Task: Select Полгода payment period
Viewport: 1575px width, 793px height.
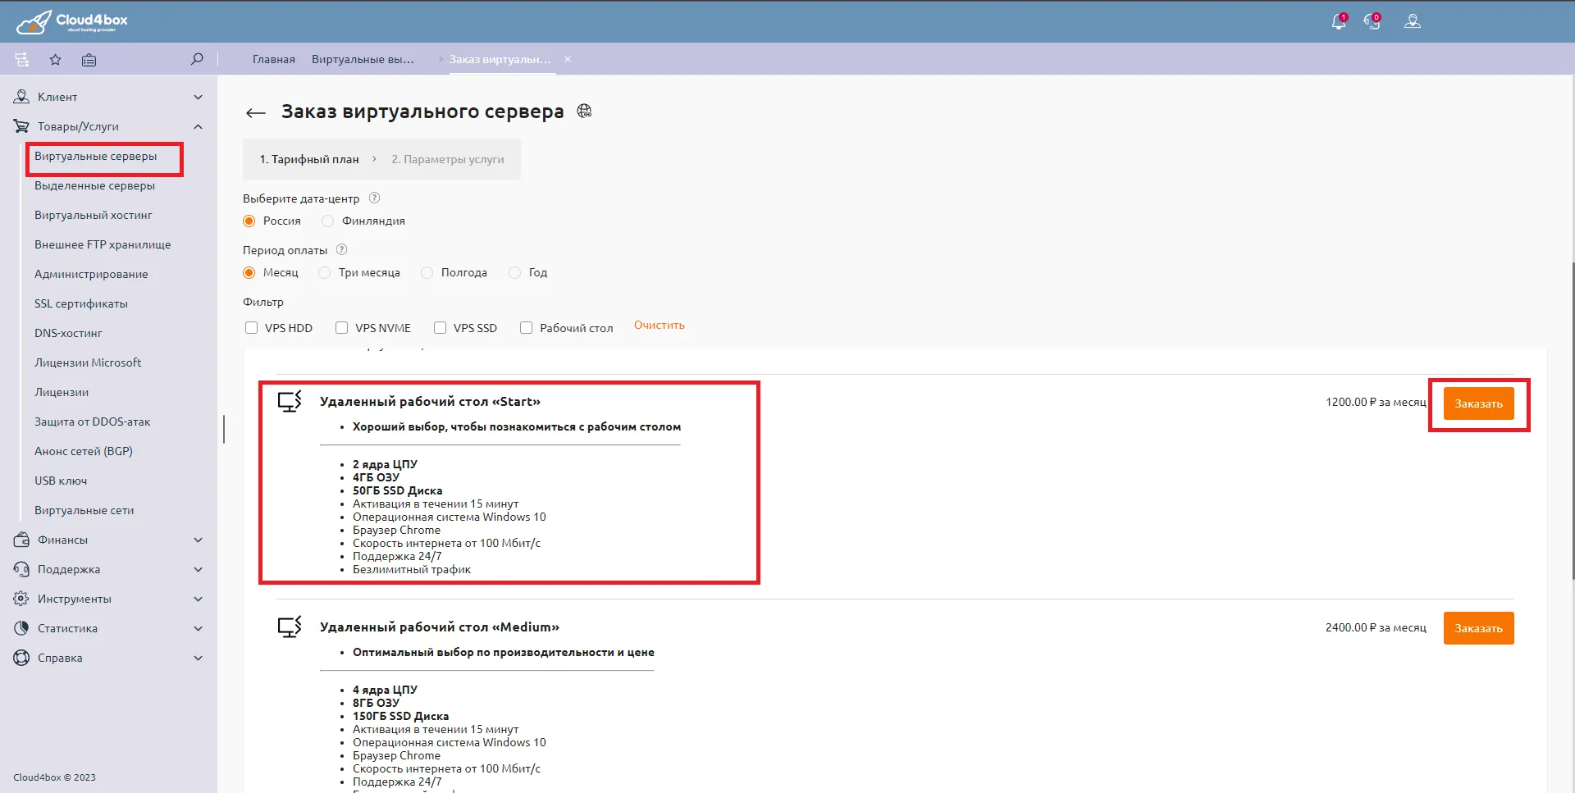Action: point(427,272)
